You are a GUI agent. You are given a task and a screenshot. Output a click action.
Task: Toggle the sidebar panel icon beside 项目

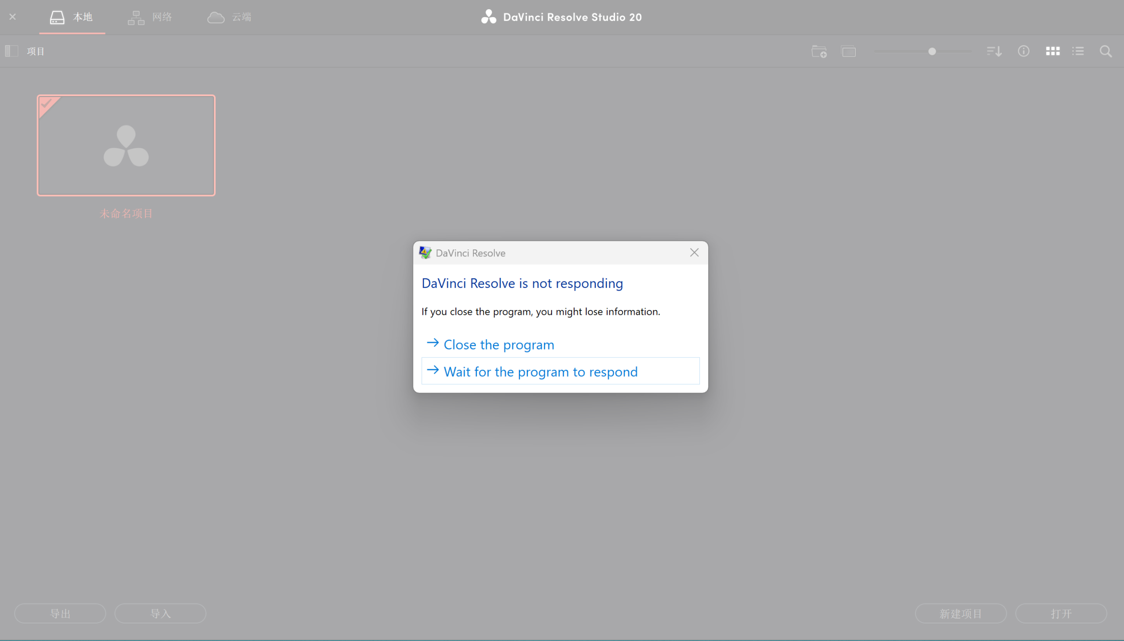click(x=11, y=51)
